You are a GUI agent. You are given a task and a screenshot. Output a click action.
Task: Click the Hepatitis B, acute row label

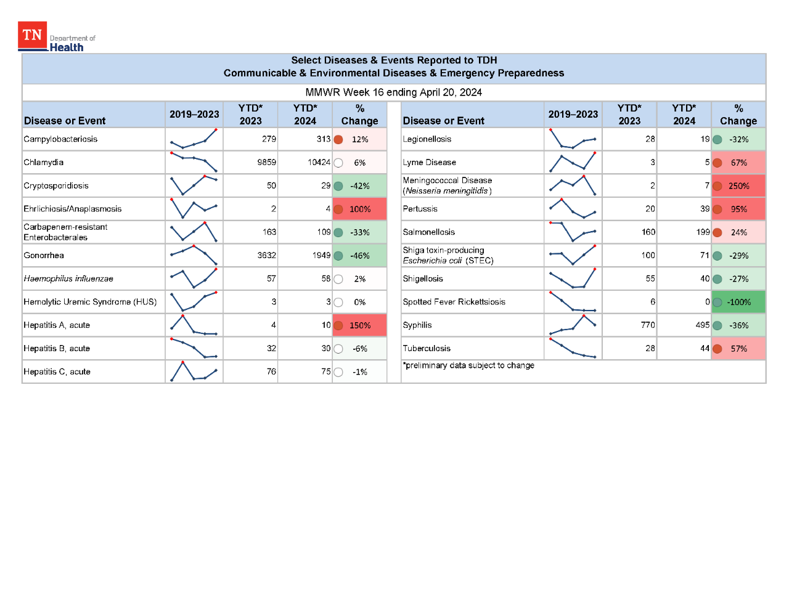click(x=57, y=348)
